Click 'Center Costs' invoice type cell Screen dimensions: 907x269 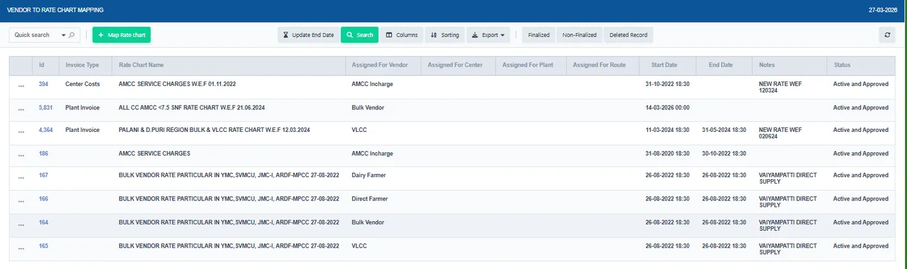coord(82,84)
